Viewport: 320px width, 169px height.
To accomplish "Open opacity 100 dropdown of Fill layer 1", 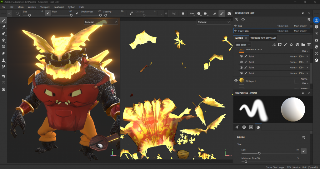I will (305, 83).
